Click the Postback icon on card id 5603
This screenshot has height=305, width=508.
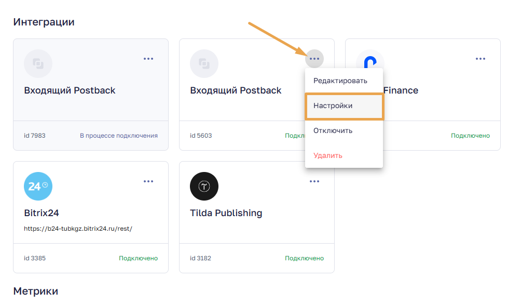pyautogui.click(x=204, y=64)
